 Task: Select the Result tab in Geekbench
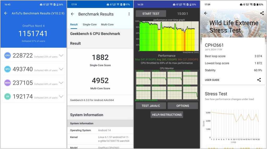74,25
